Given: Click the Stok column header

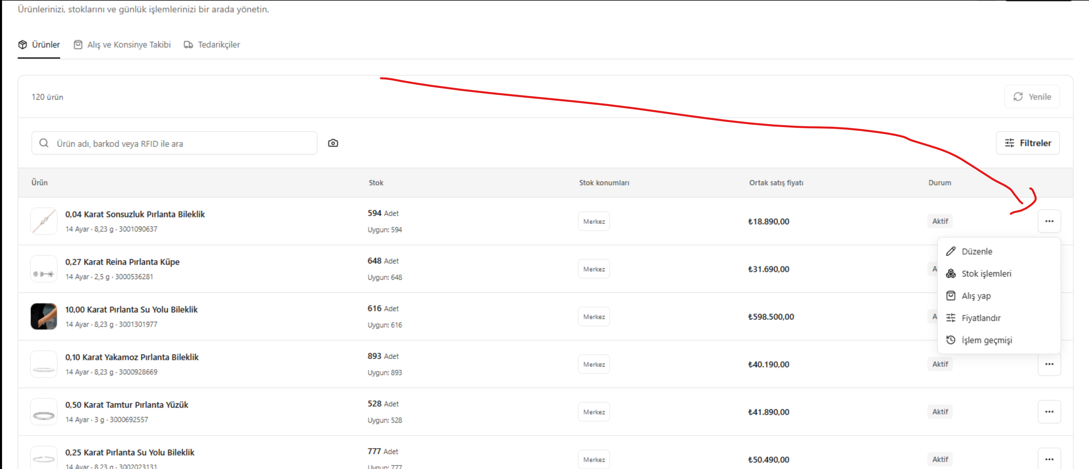Looking at the screenshot, I should point(376,183).
